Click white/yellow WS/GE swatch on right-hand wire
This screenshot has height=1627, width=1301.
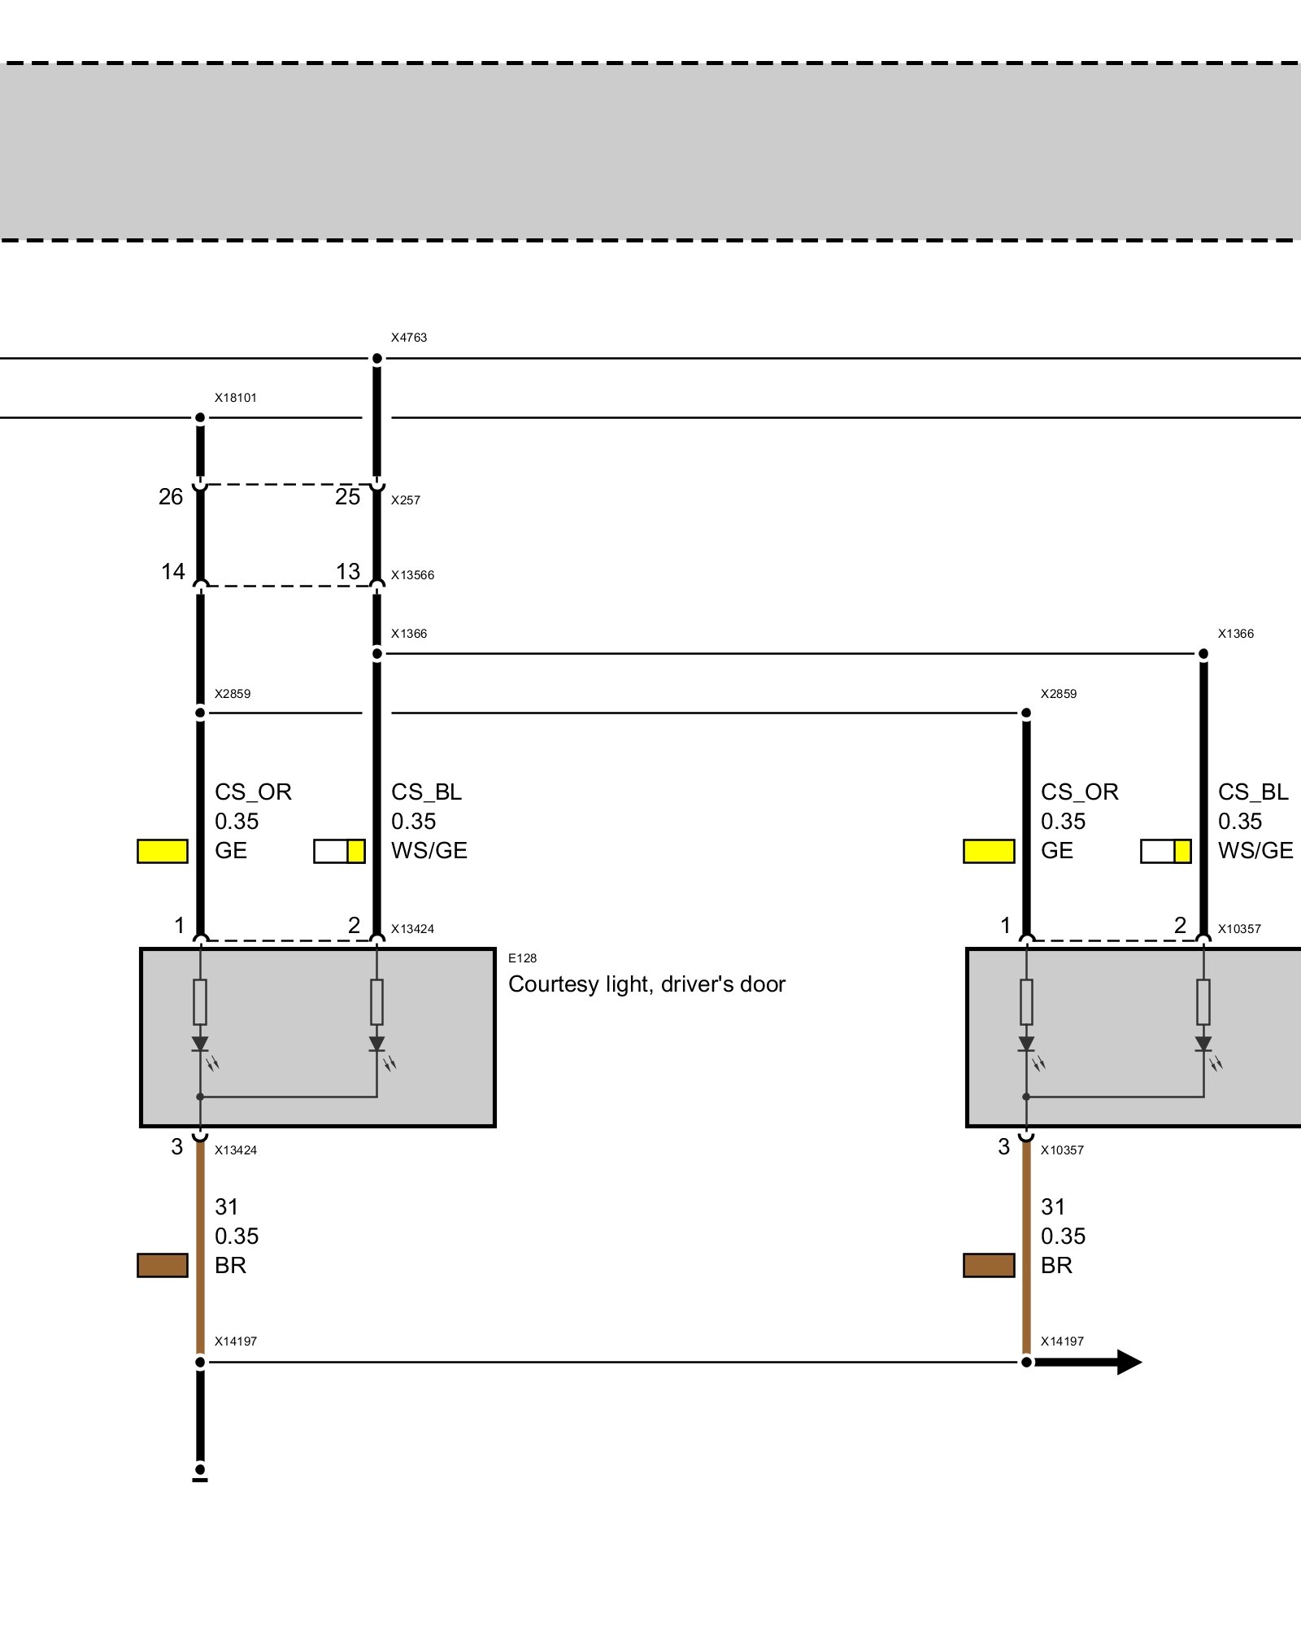[x=1166, y=851]
